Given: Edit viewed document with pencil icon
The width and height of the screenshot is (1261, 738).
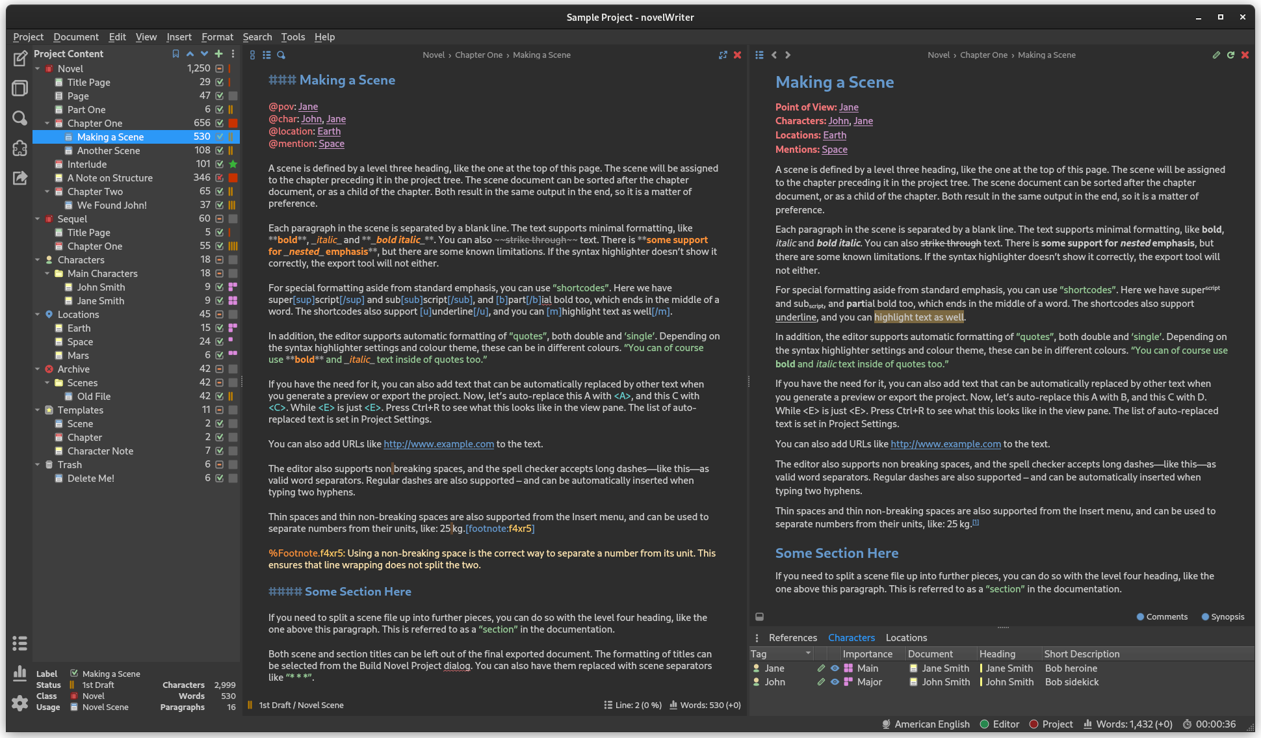Looking at the screenshot, I should pos(1216,55).
